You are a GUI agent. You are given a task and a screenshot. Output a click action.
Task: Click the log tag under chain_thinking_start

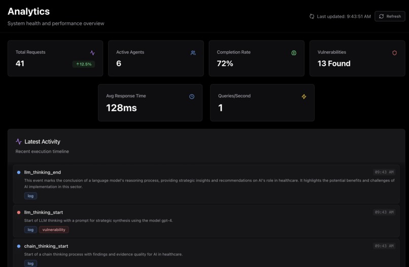coord(30,263)
